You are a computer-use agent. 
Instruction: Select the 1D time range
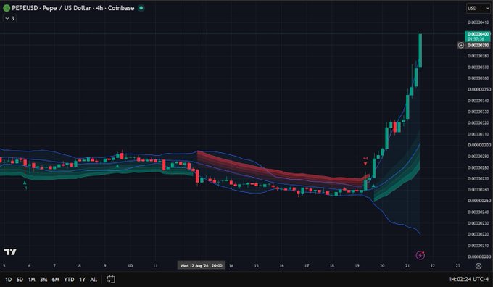click(8, 280)
